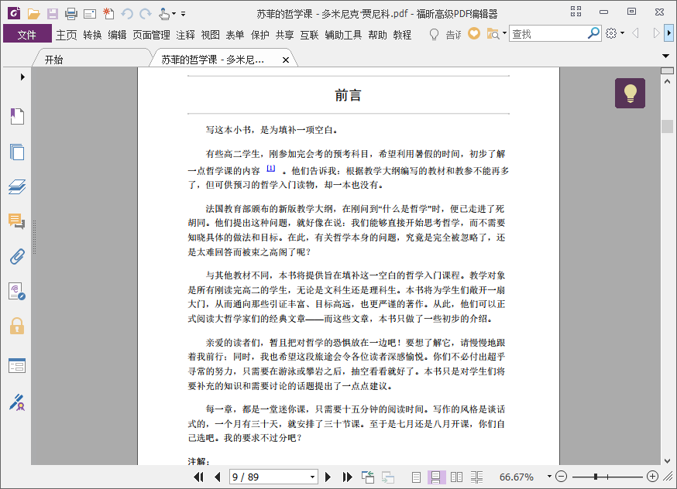Jump to the last page
The height and width of the screenshot is (489, 677).
tap(345, 477)
